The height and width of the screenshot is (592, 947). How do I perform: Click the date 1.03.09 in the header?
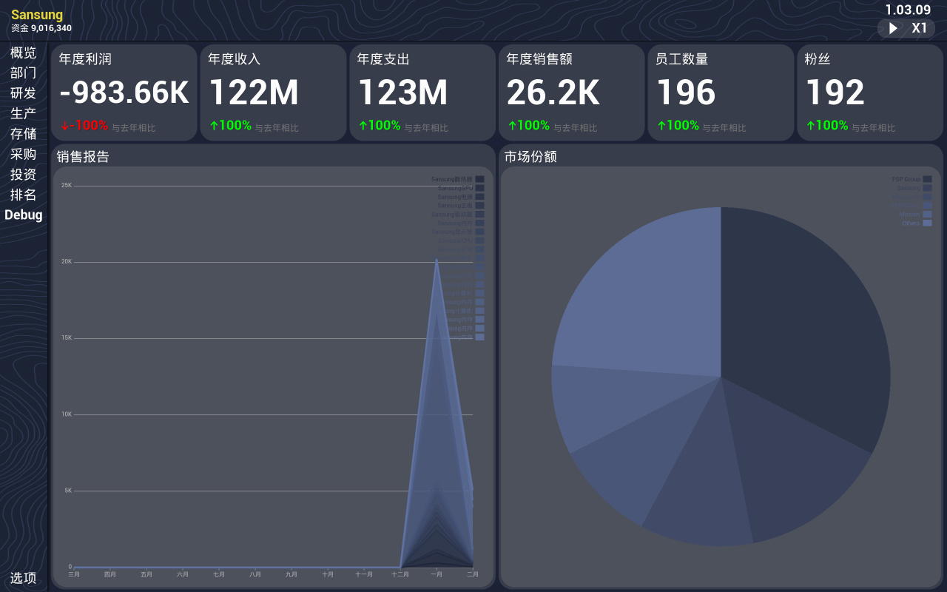click(x=908, y=10)
